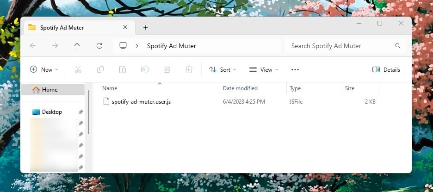This screenshot has width=433, height=192.
Task: Click Spotify Ad Muter in address bar
Action: pyautogui.click(x=172, y=46)
